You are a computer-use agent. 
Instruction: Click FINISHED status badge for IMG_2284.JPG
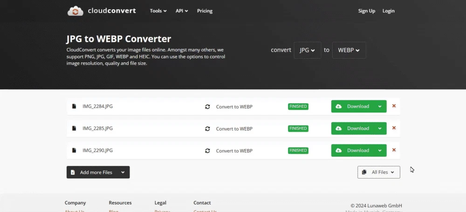point(298,106)
